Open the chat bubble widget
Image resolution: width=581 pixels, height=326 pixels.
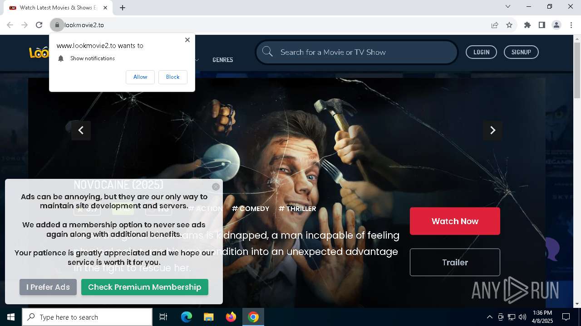coord(552,249)
